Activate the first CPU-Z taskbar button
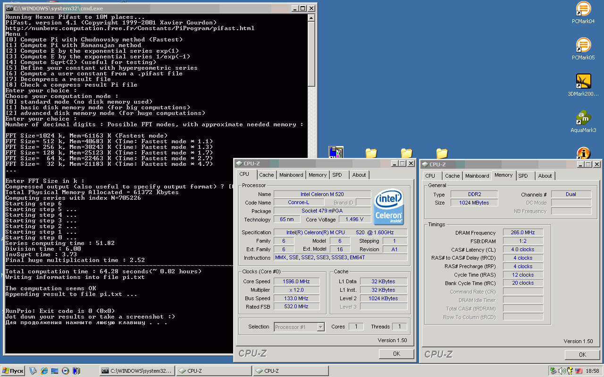The height and width of the screenshot is (377, 604). (x=214, y=371)
